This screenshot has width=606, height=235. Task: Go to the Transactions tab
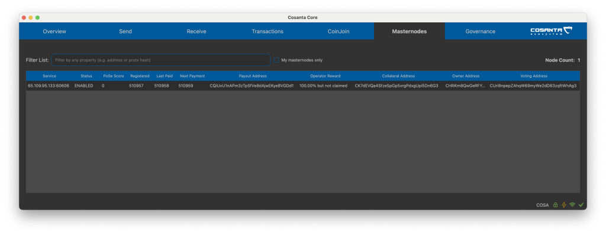267,31
